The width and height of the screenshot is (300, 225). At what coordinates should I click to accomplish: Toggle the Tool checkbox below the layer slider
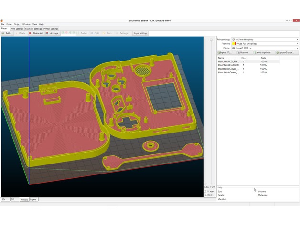[x=206, y=195]
